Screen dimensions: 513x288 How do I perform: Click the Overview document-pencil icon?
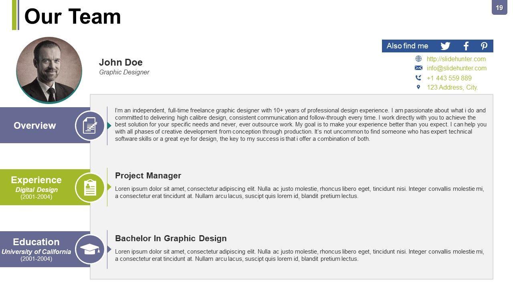pos(90,126)
